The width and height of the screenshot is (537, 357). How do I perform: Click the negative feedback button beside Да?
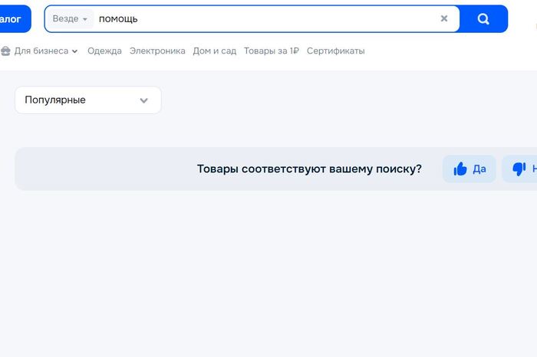point(522,169)
